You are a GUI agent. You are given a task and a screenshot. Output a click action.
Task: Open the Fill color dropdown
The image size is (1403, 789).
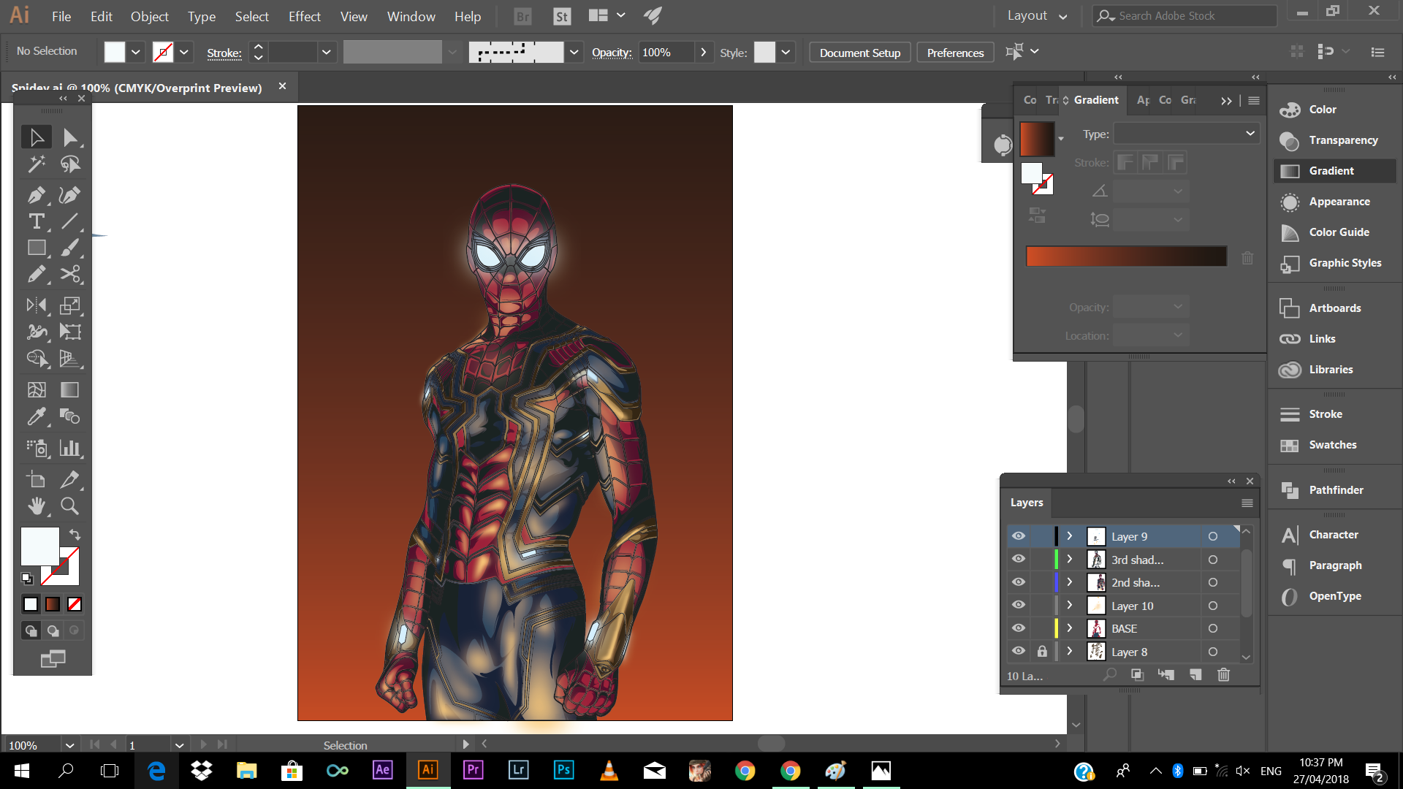135,52
